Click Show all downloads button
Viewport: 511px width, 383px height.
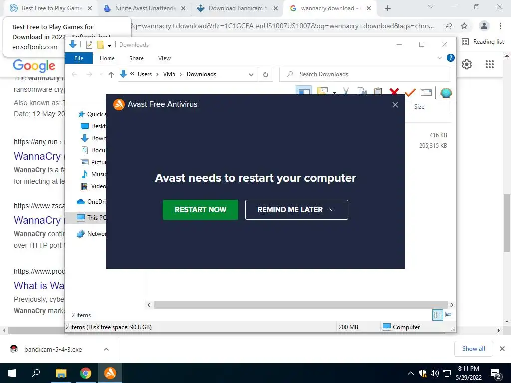tap(473, 349)
